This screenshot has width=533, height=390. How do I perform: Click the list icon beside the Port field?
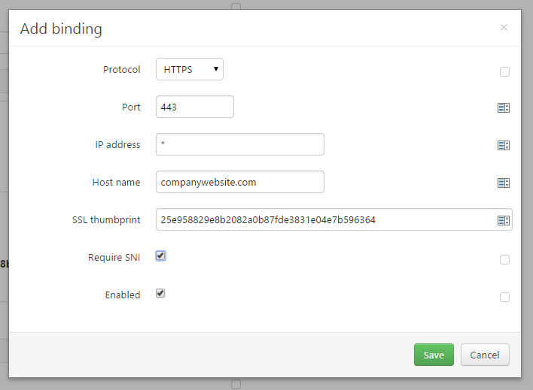tap(504, 107)
